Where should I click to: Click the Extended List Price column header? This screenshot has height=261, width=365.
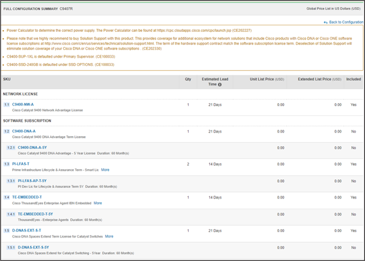[320, 79]
